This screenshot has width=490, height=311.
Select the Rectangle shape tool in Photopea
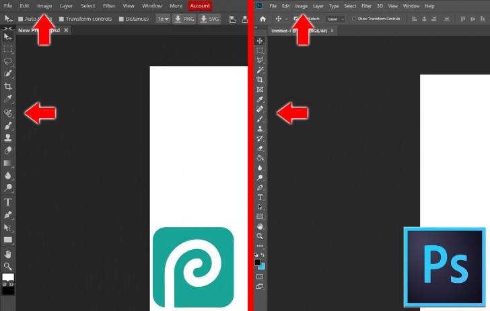pyautogui.click(x=8, y=240)
